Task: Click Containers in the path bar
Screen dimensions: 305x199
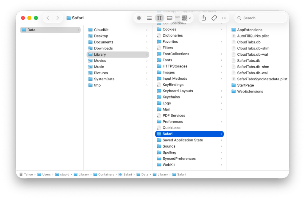Action: click(106, 174)
